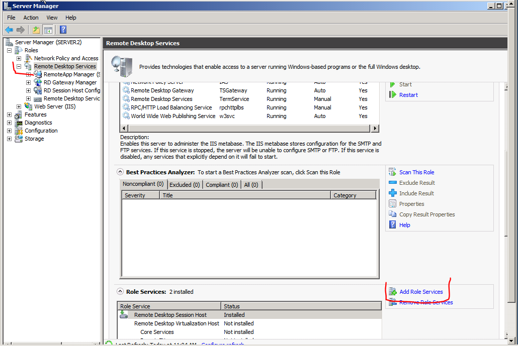Select the Remote Desktop Gateway service row

click(250, 90)
